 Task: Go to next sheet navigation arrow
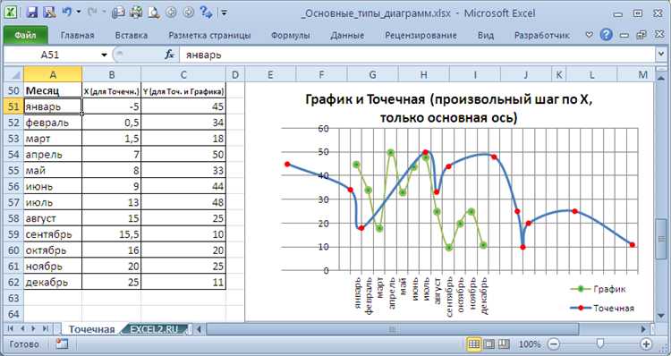click(x=33, y=329)
